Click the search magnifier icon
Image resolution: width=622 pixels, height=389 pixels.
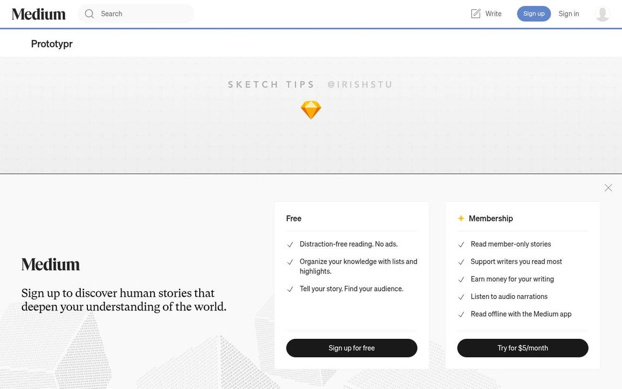click(x=89, y=14)
